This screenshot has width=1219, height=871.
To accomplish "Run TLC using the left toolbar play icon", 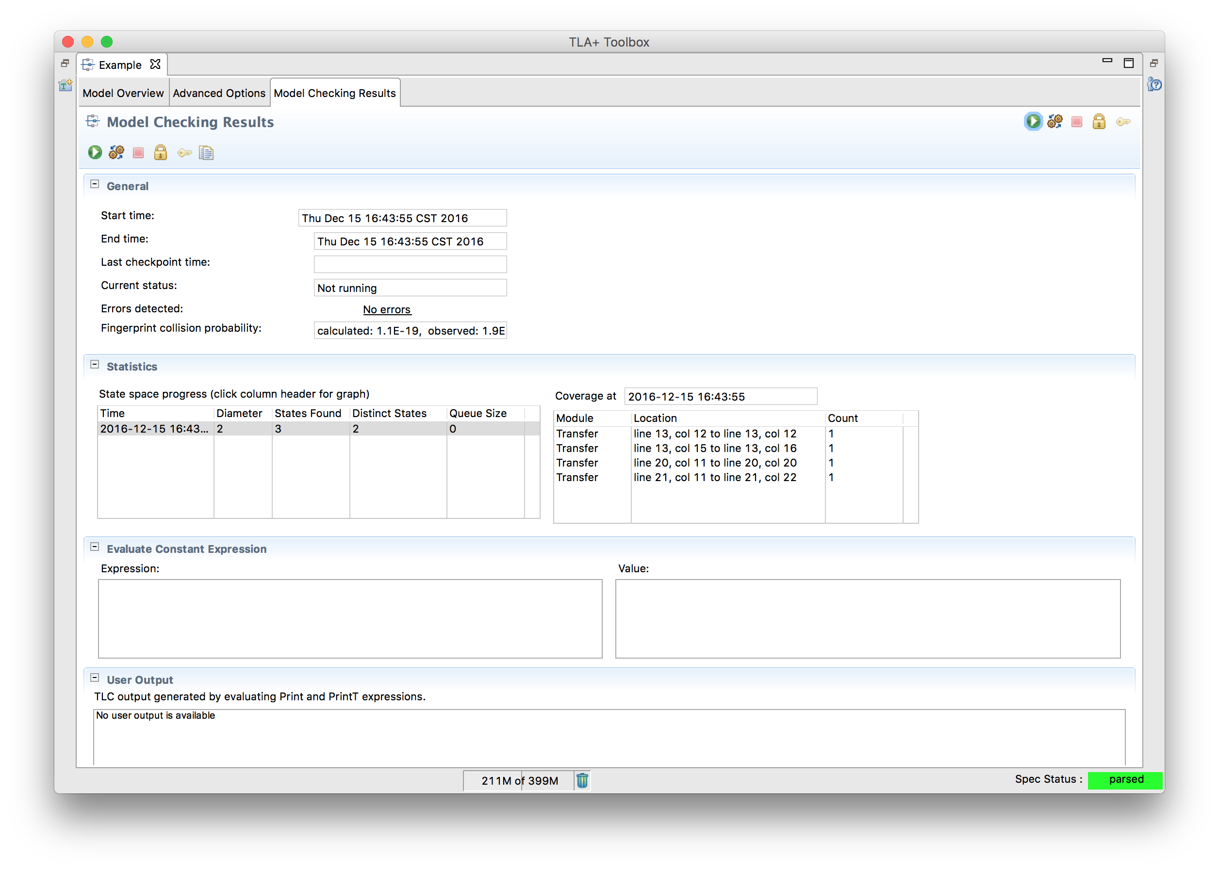I will [x=95, y=153].
